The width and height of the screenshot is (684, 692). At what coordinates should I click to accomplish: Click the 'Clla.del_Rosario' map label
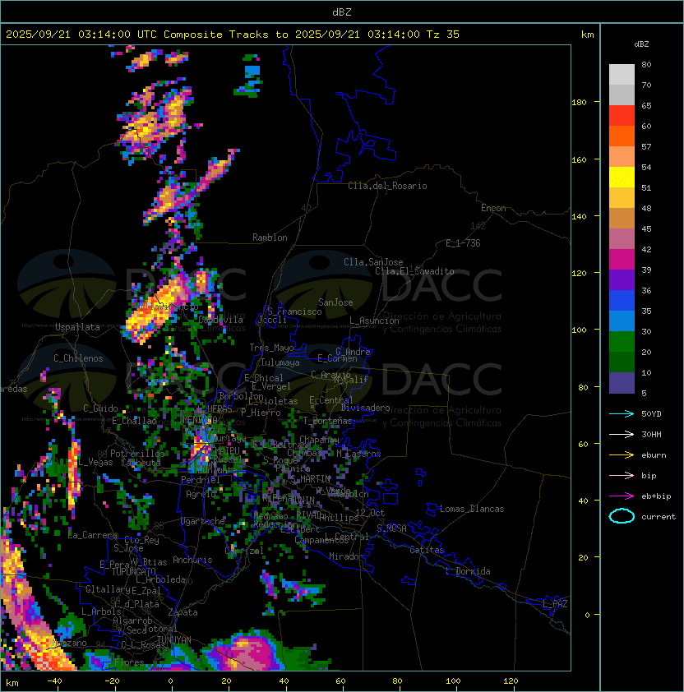point(387,186)
